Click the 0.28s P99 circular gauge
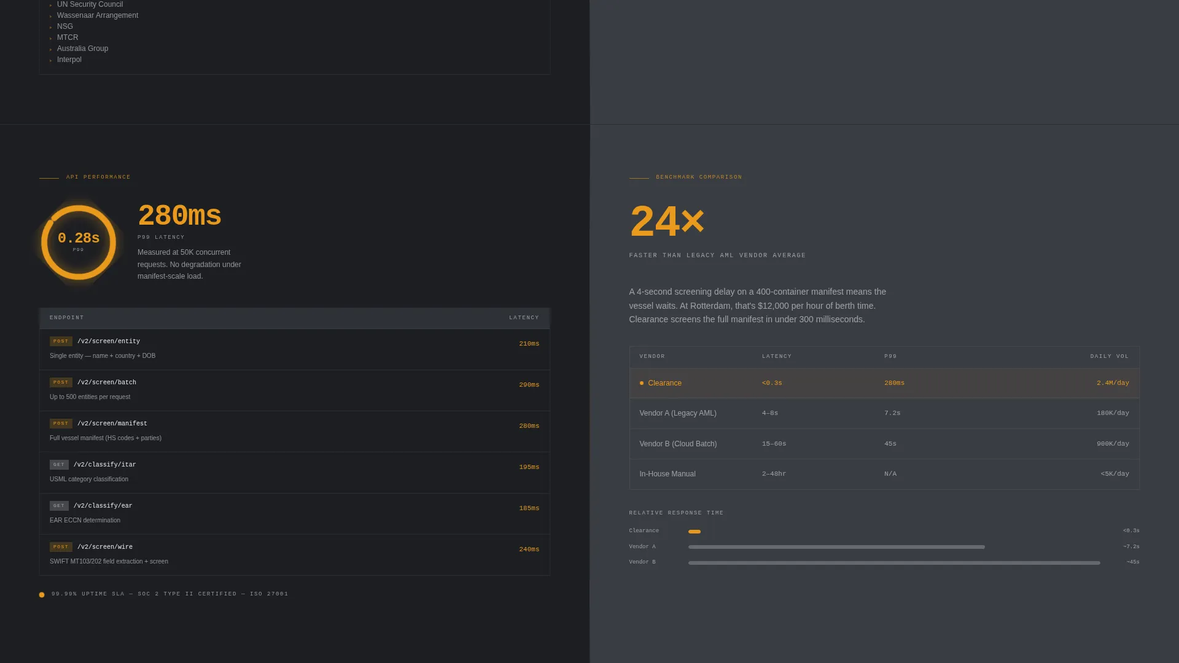1179x663 pixels. [79, 242]
